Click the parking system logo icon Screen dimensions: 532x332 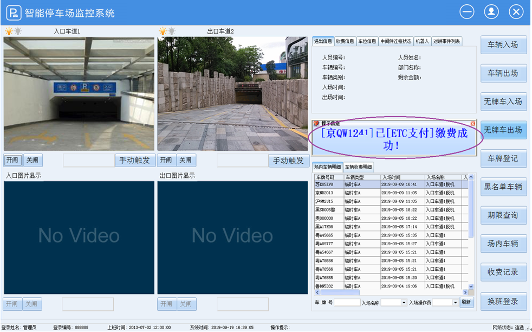14,13
